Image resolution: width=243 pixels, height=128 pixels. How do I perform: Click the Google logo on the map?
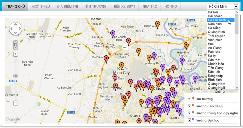[x=13, y=119]
